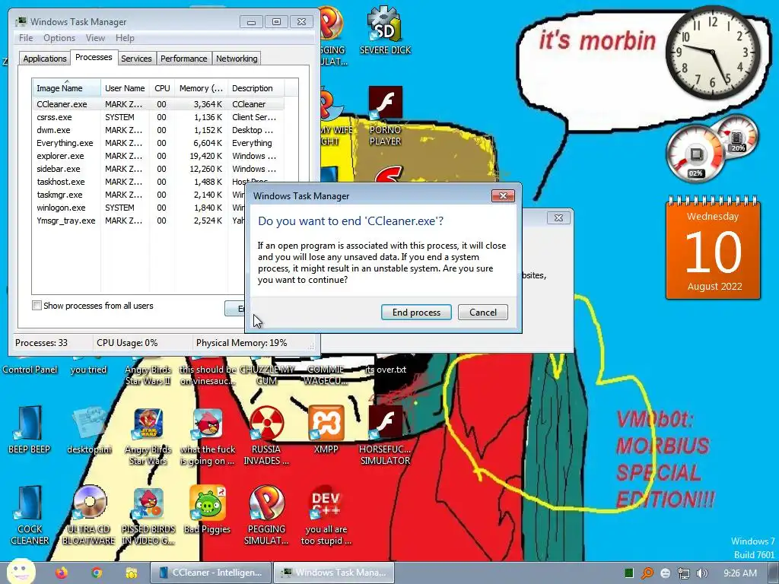This screenshot has height=584, width=779.
Task: Select the dwm.exe process row
Action: pos(158,130)
